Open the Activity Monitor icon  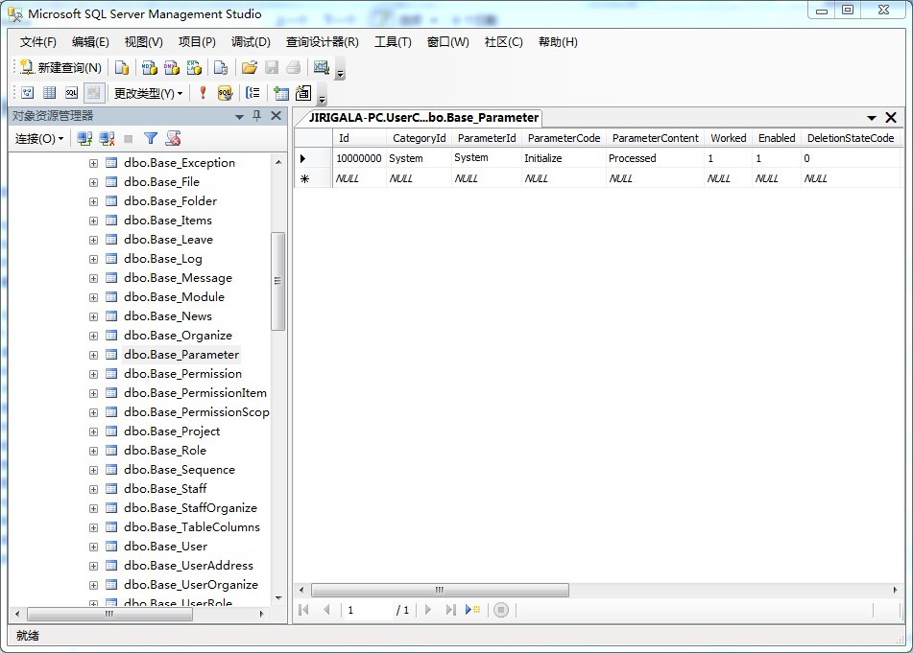click(x=322, y=67)
